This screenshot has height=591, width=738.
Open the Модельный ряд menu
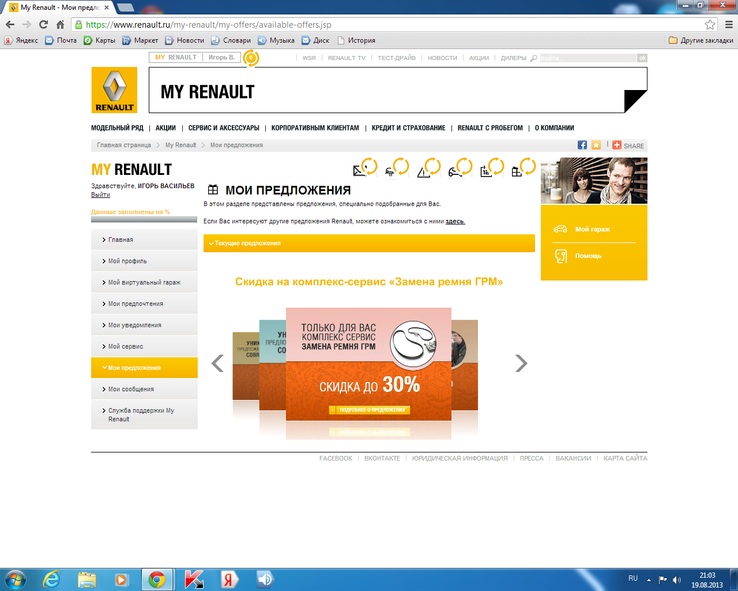point(117,128)
